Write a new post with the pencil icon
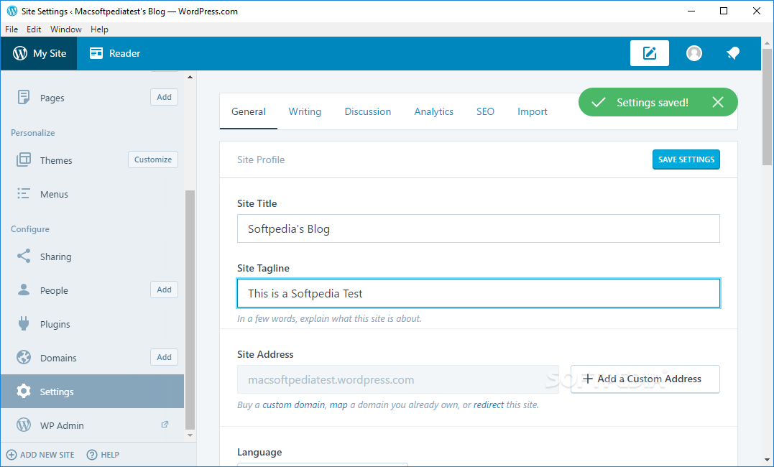The image size is (774, 467). 649,53
